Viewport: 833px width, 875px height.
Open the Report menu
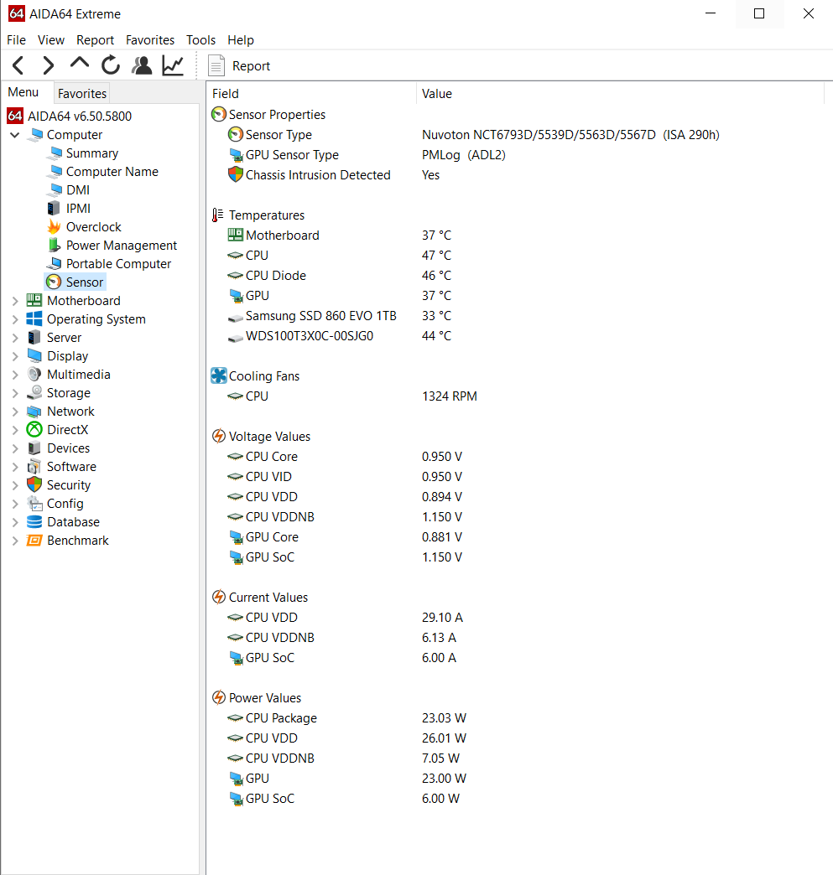click(x=95, y=40)
